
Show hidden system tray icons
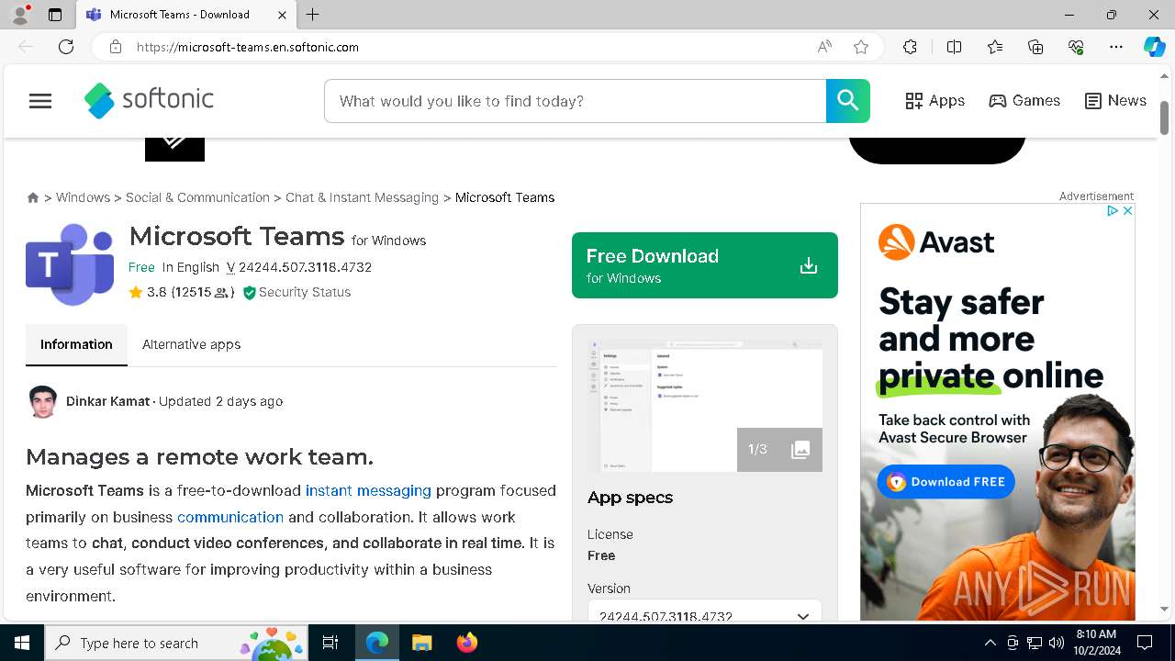(x=990, y=643)
